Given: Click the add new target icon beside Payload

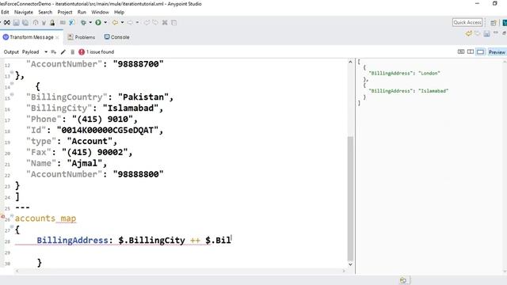Looking at the screenshot, I should 54,52.
